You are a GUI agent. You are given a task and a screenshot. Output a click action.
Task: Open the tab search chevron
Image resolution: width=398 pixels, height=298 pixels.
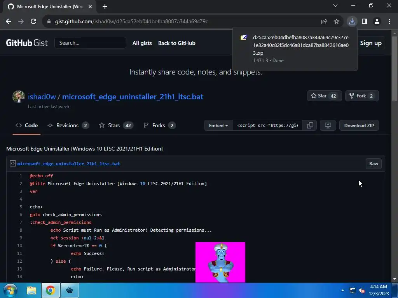[335, 5]
